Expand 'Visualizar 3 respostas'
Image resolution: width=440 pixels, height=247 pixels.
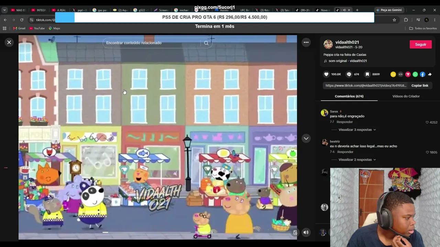pyautogui.click(x=357, y=130)
